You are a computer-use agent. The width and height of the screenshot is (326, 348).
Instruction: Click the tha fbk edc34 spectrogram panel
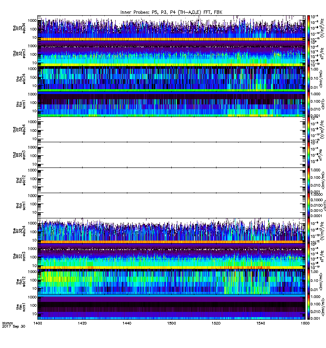coord(171,79)
